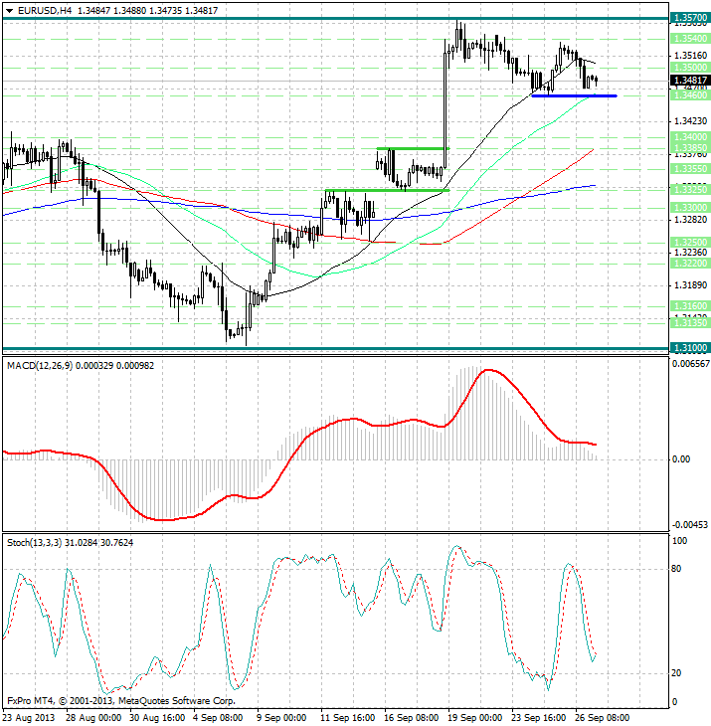The height and width of the screenshot is (726, 711).
Task: Click the 1.34600 green price label
Action: tap(690, 94)
